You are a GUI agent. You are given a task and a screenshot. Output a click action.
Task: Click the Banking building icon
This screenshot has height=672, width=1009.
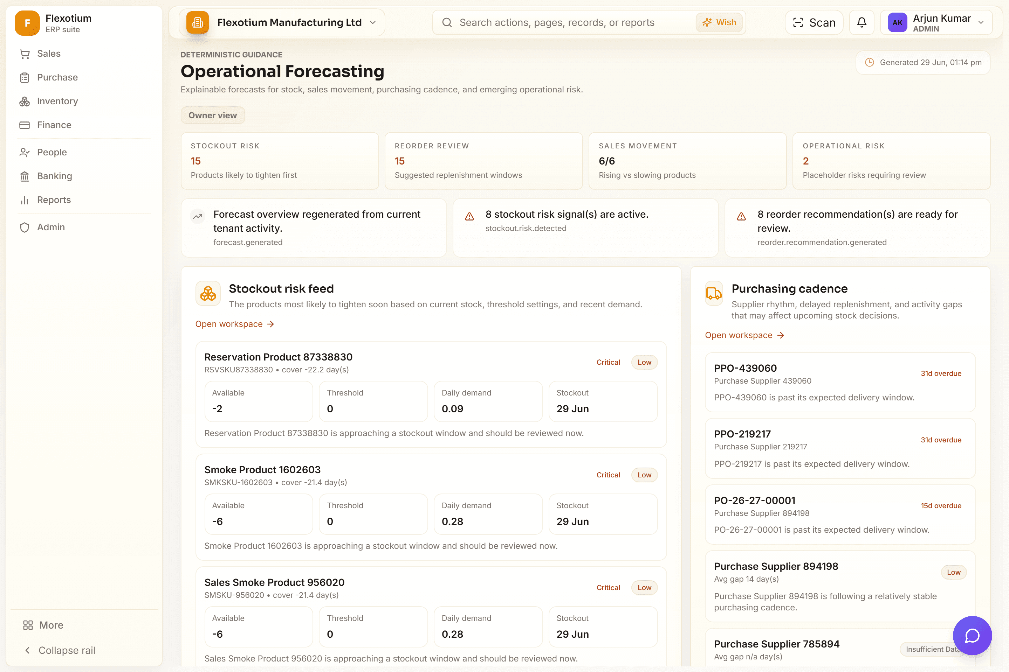tap(25, 176)
